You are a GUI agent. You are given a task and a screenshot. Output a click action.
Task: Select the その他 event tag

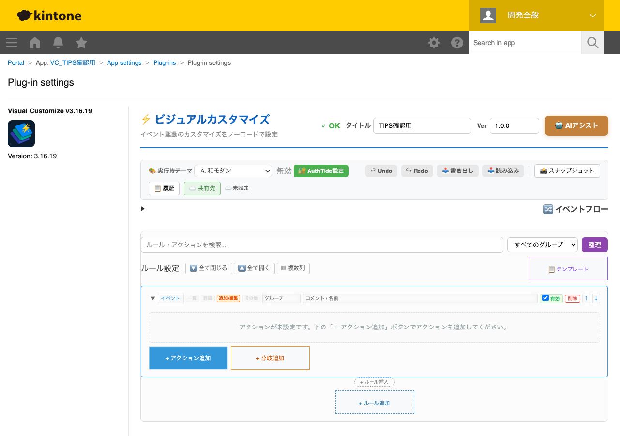click(x=251, y=298)
